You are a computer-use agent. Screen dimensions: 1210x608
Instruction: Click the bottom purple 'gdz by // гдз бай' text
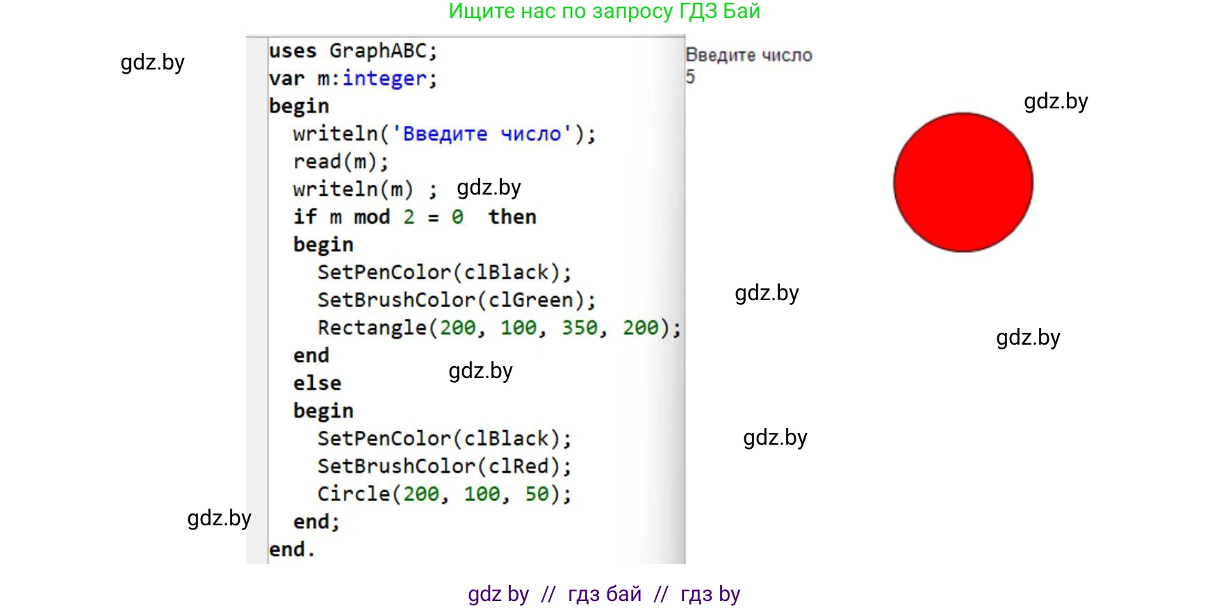coord(603,594)
